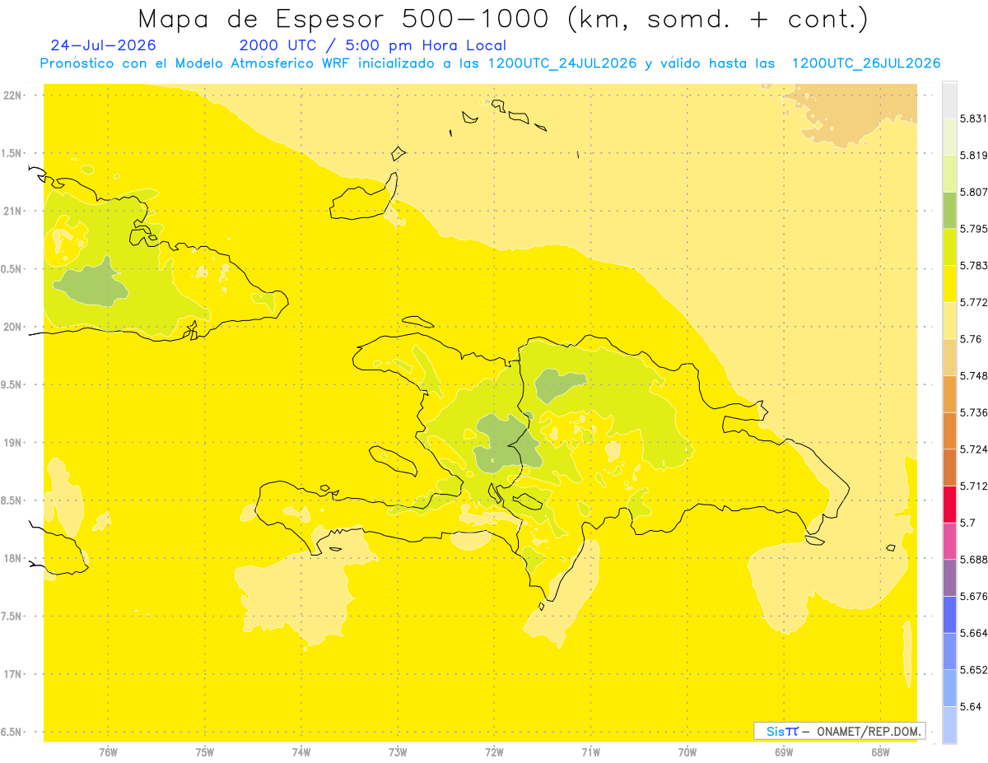
Task: Pick the light gray swatch above 5.831
Action: coord(949,100)
